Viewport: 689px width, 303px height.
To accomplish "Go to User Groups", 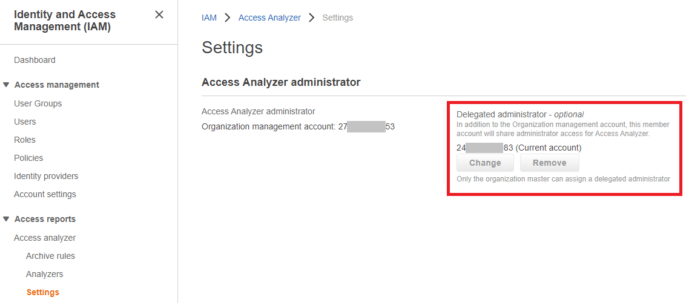I will [x=38, y=103].
